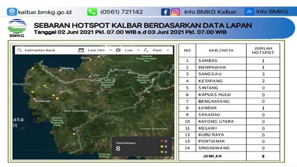Click the confidence level circle icon
This screenshot has width=297, height=167.
click(118, 50)
